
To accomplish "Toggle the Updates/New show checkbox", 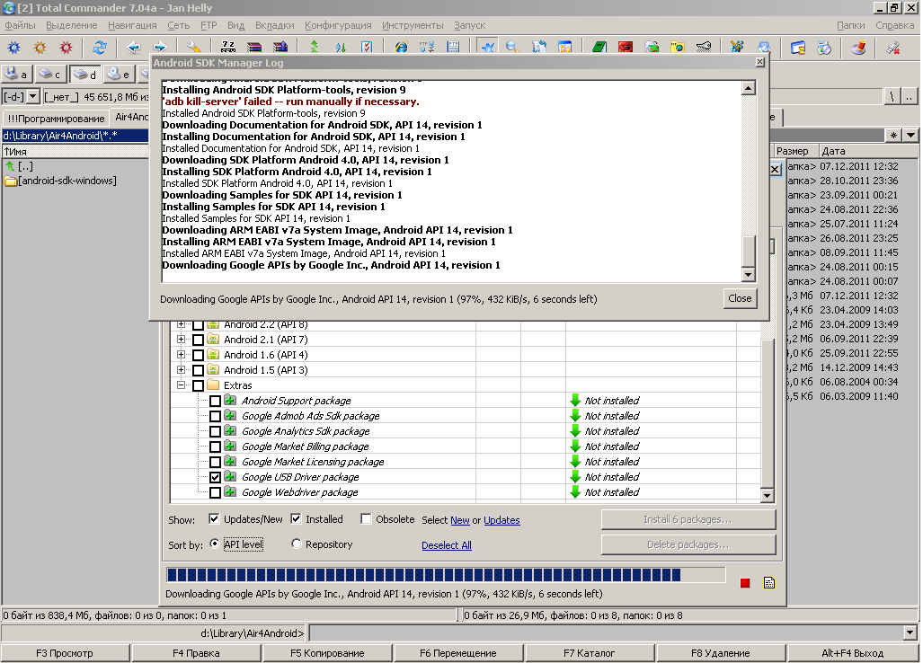I will coord(214,519).
